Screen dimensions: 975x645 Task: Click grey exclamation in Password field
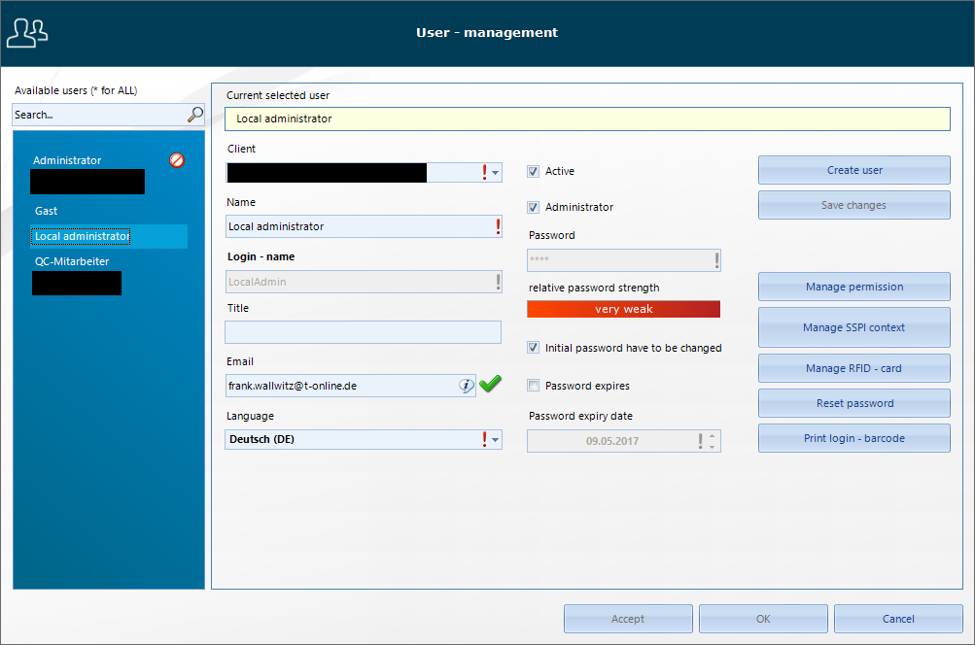716,259
